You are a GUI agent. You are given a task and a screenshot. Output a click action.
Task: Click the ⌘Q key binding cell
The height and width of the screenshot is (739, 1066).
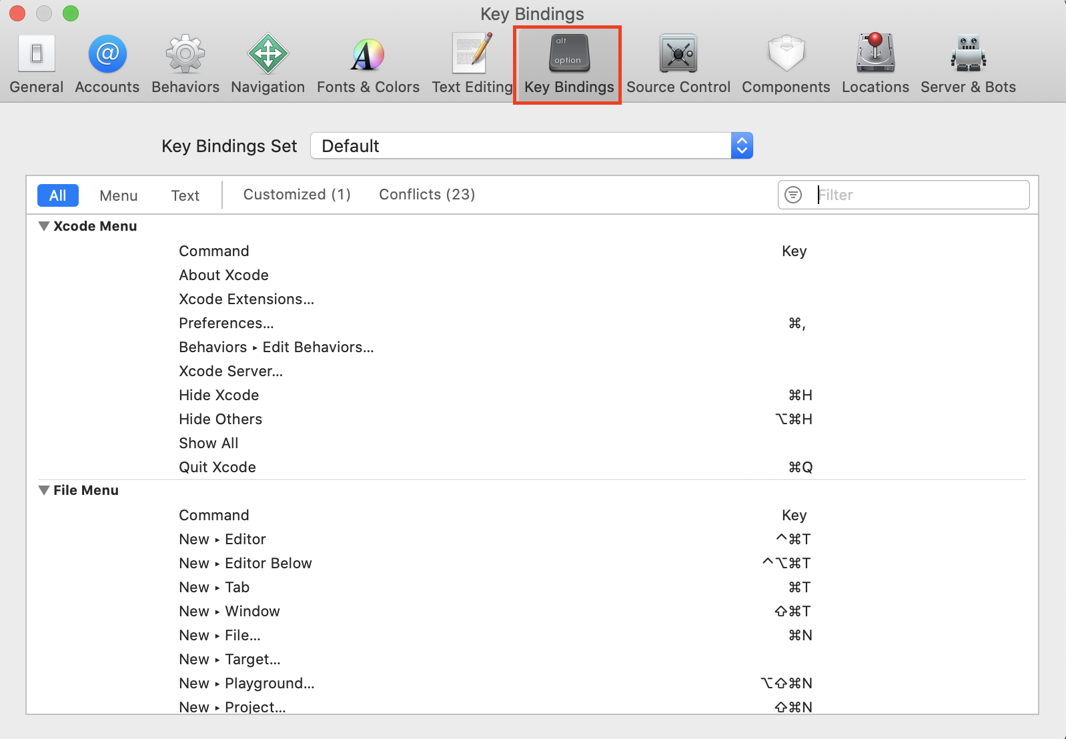click(801, 467)
